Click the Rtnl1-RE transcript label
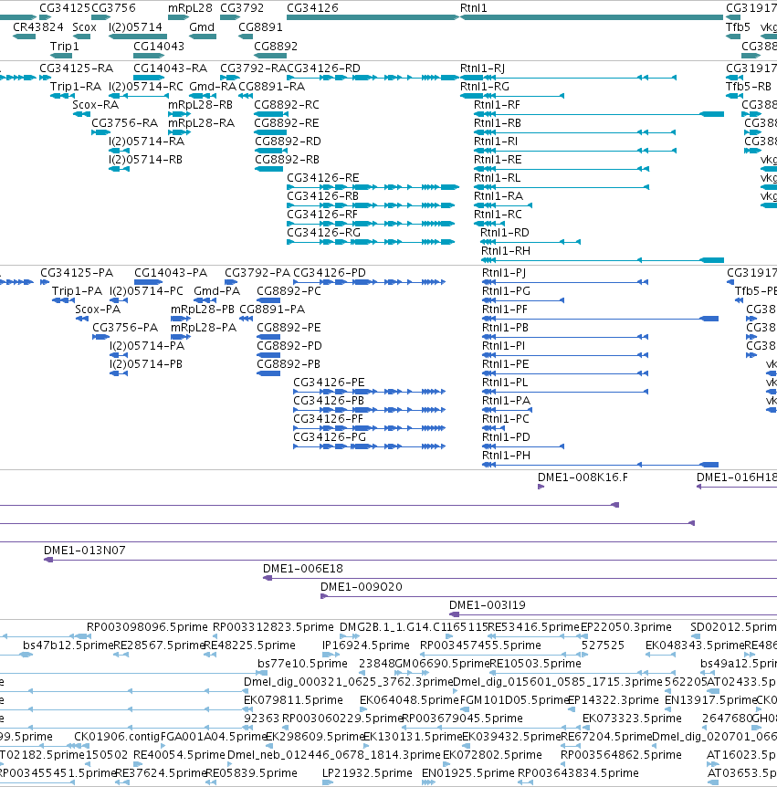The height and width of the screenshot is (787, 777). (x=498, y=160)
